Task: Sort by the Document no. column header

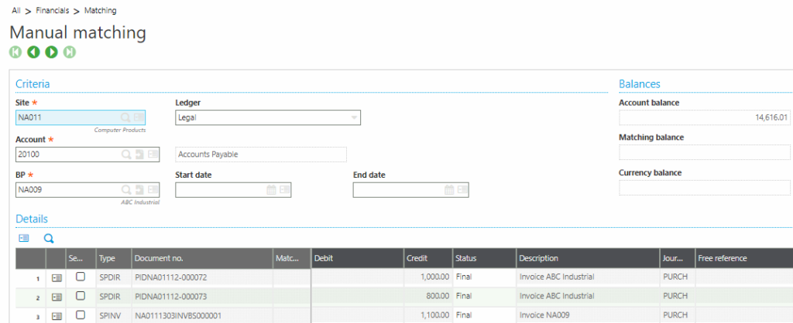Action: pyautogui.click(x=159, y=258)
